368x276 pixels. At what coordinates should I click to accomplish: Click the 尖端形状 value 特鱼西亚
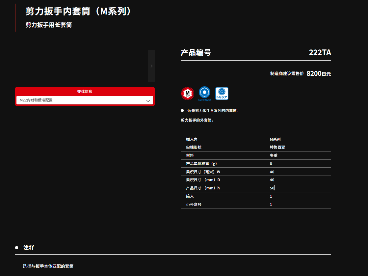pyautogui.click(x=277, y=147)
